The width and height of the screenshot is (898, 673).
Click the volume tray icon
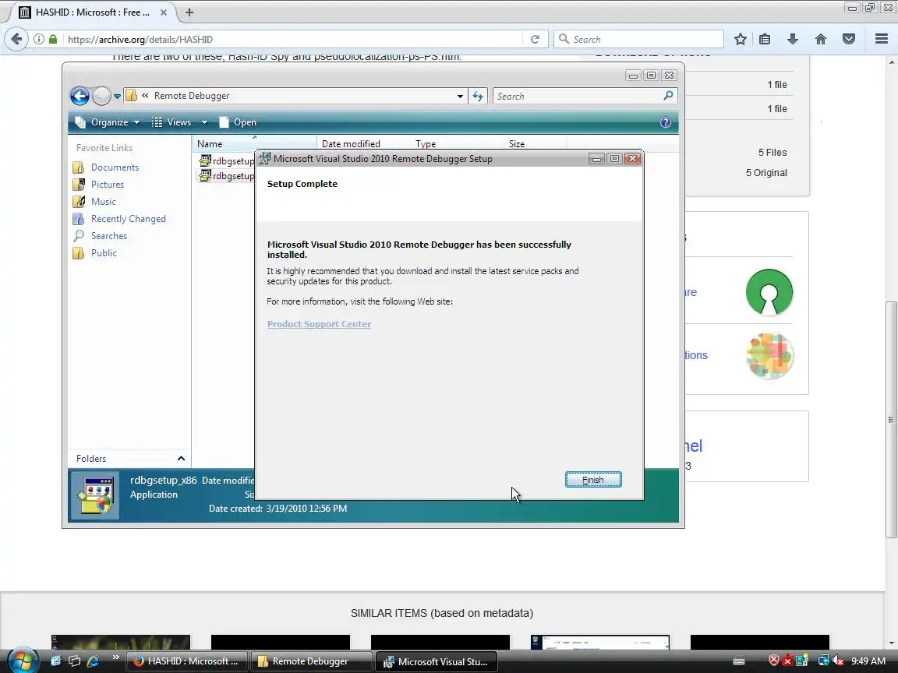point(838,661)
